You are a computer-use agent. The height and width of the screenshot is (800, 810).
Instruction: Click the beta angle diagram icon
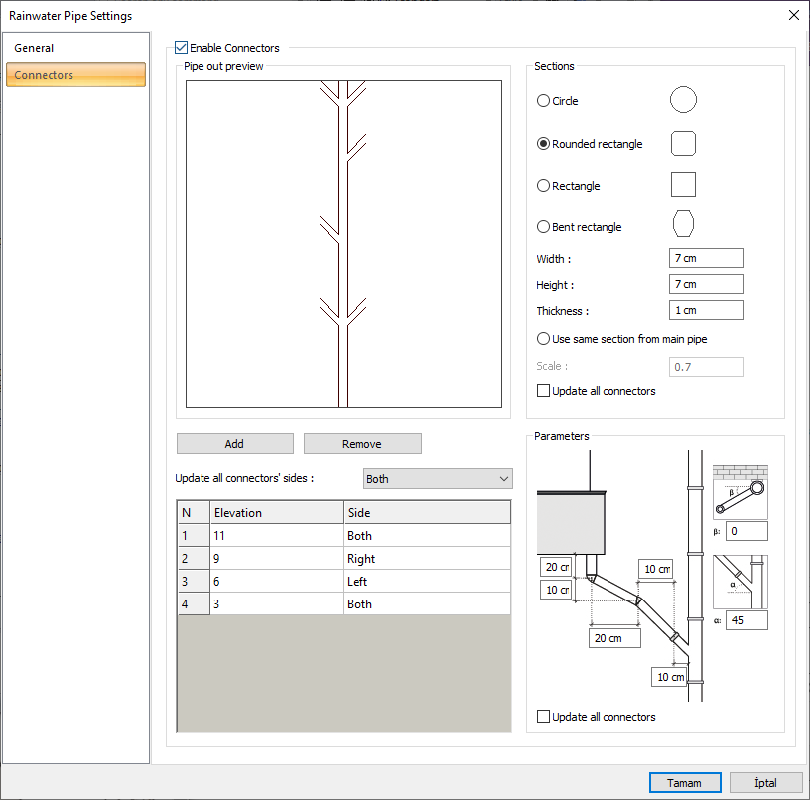coord(740,490)
